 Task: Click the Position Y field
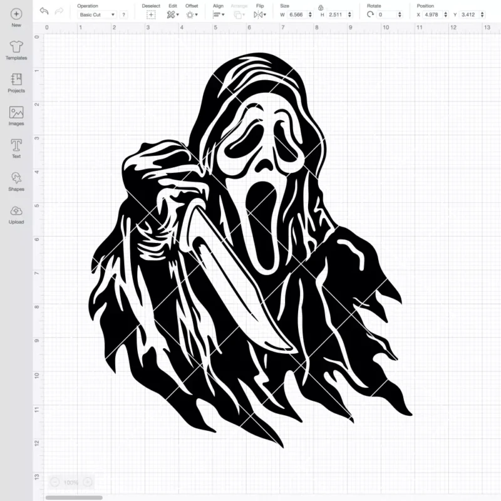click(x=470, y=14)
